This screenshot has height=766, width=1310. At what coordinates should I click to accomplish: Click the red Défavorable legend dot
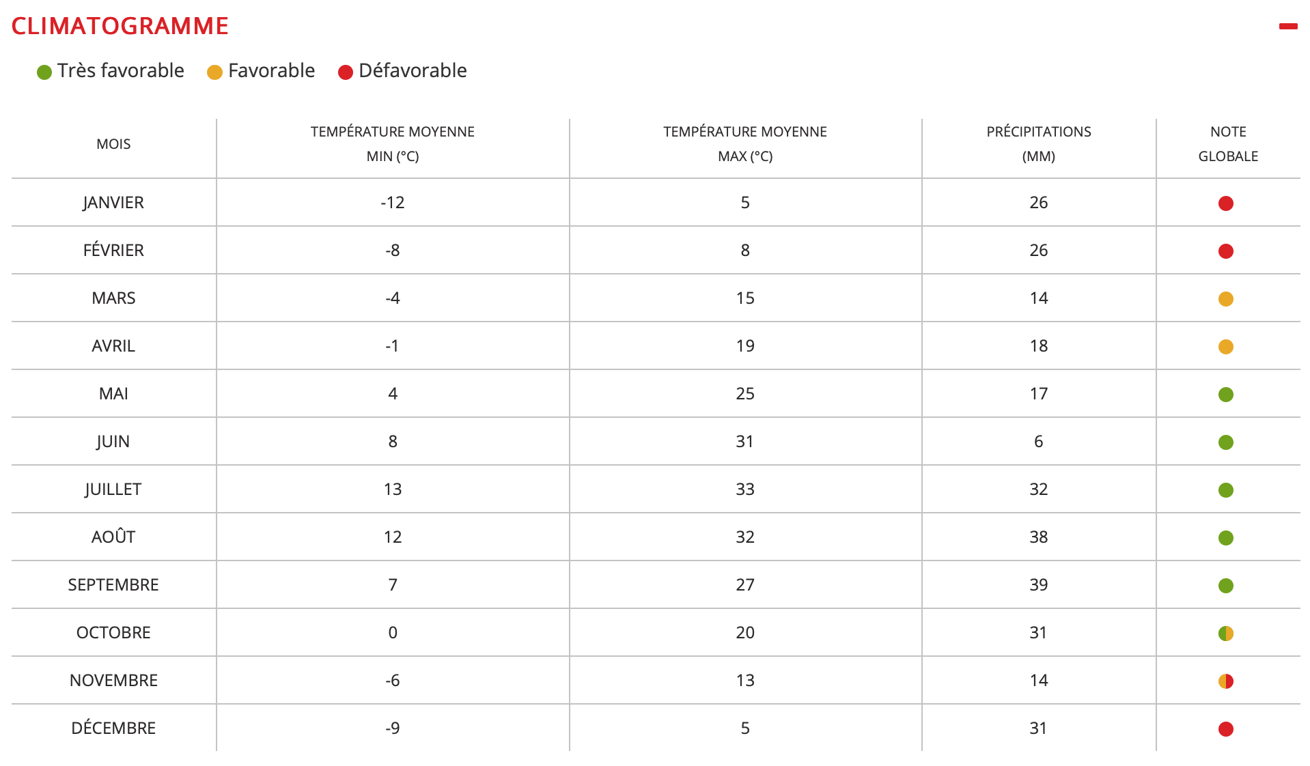346,72
